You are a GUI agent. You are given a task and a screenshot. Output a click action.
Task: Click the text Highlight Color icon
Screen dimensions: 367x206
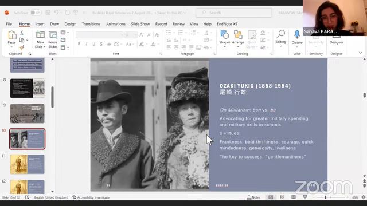tap(141, 44)
